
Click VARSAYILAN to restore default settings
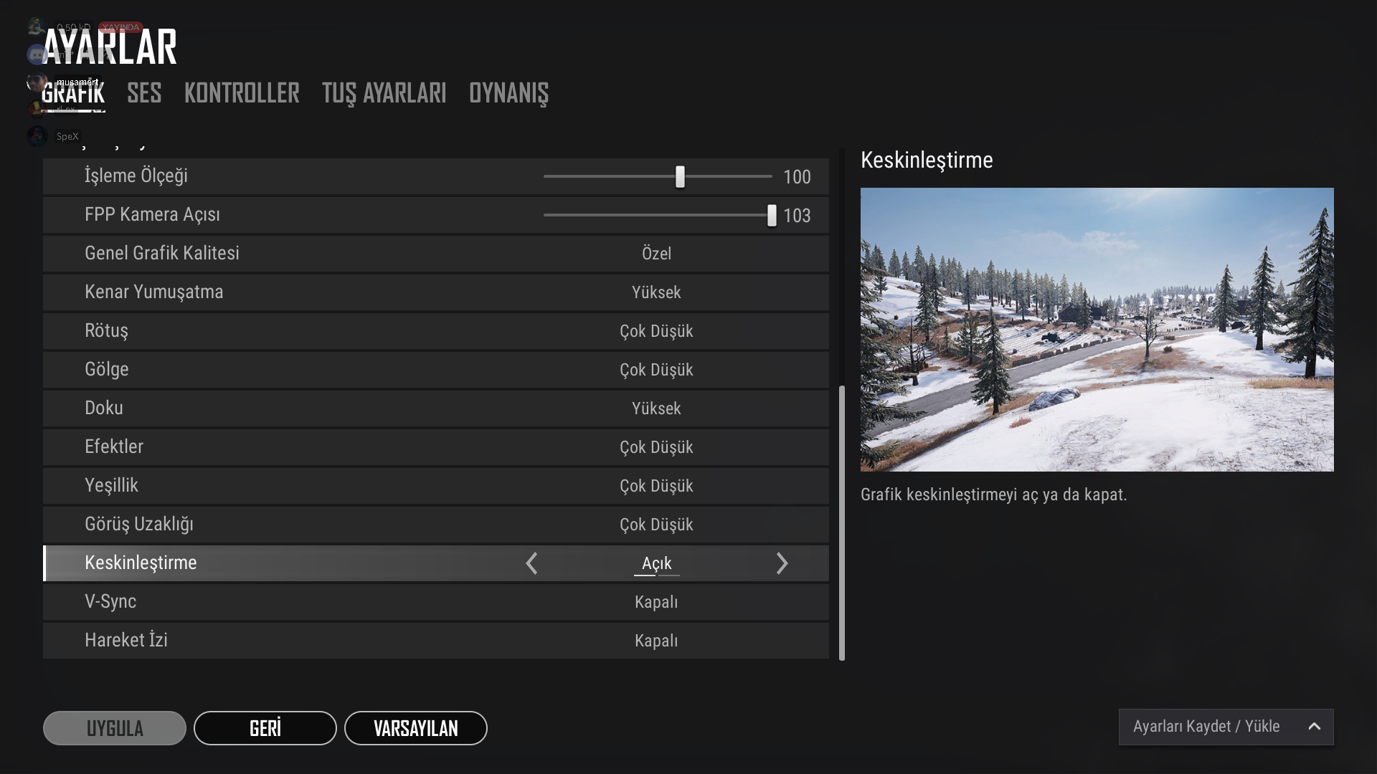[x=416, y=728]
